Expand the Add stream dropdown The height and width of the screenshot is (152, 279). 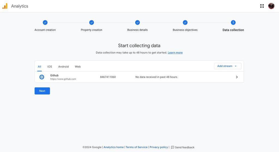pyautogui.click(x=228, y=66)
